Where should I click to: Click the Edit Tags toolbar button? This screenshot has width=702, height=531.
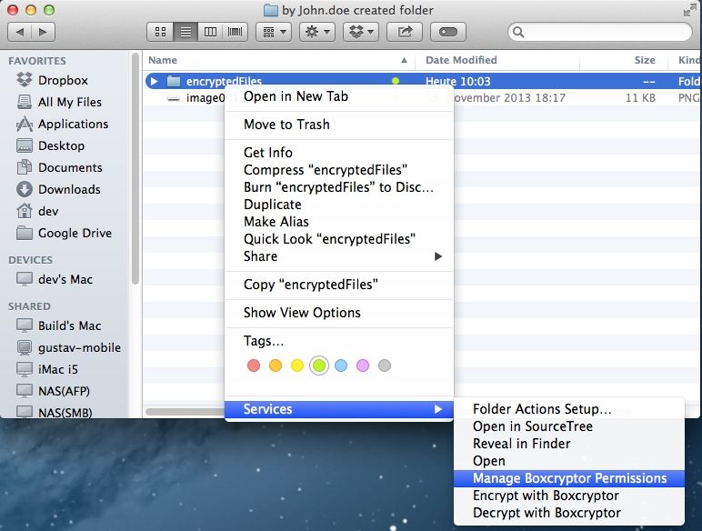447,32
